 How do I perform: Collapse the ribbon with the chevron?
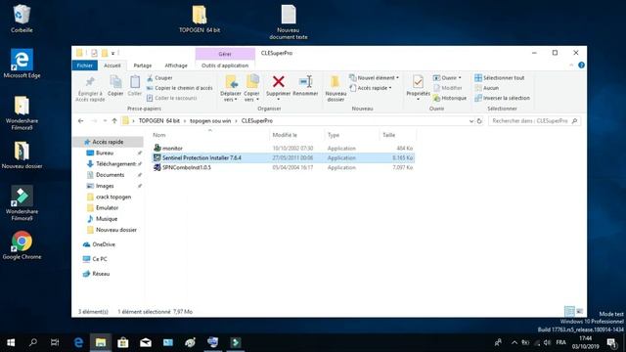click(x=571, y=66)
